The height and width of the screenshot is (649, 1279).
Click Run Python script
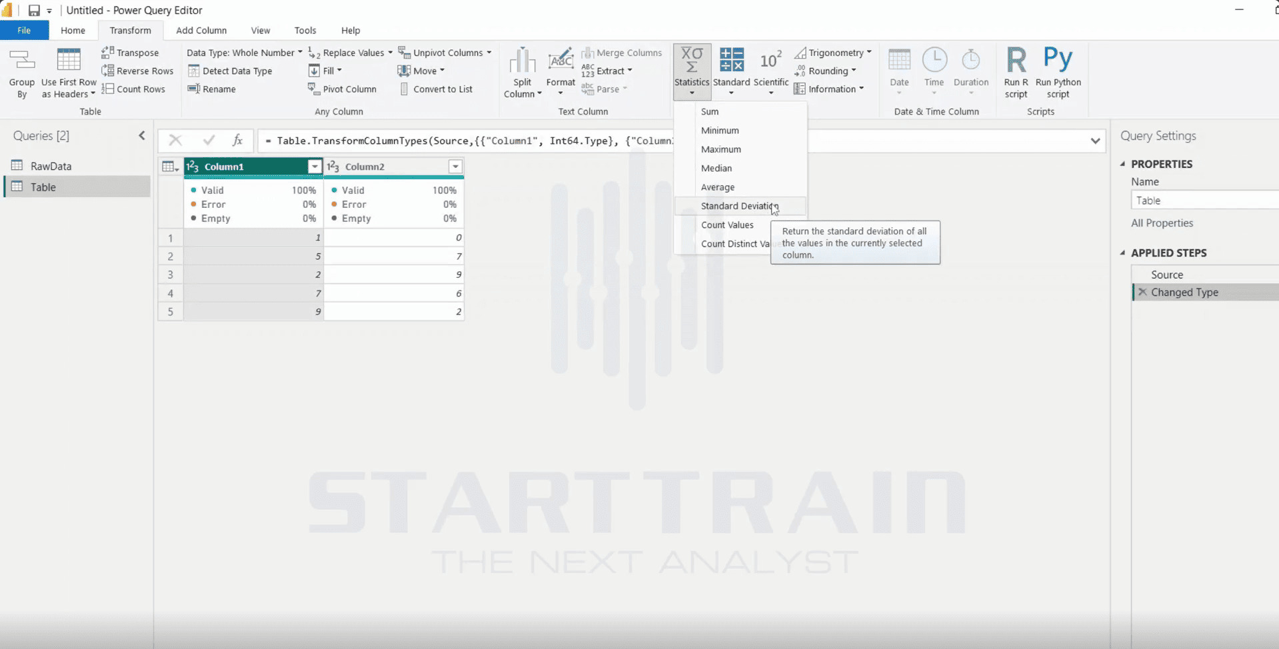[x=1058, y=73]
